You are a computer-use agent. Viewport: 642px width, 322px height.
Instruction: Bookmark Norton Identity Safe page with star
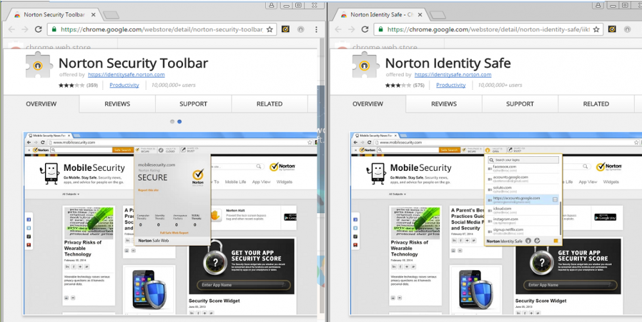coord(596,29)
